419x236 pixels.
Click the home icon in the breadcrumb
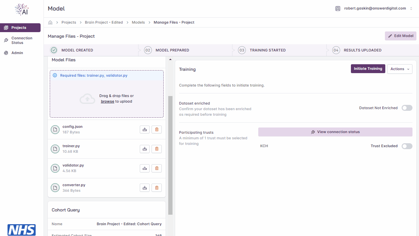(50, 22)
